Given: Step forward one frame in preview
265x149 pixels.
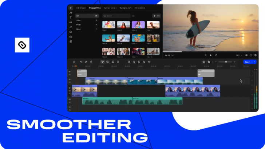Looking at the screenshot, I should (216, 55).
